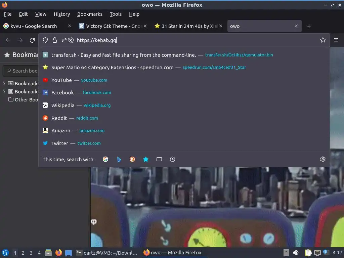The width and height of the screenshot is (344, 258).
Task: Reload the current page
Action: (x=32, y=40)
